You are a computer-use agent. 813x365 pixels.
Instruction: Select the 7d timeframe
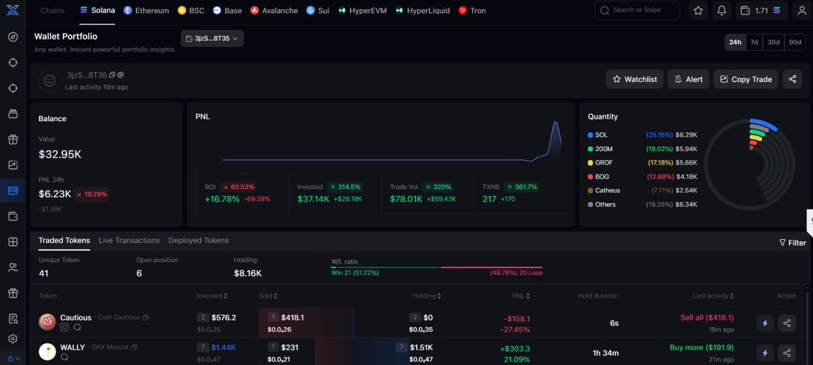pos(754,42)
